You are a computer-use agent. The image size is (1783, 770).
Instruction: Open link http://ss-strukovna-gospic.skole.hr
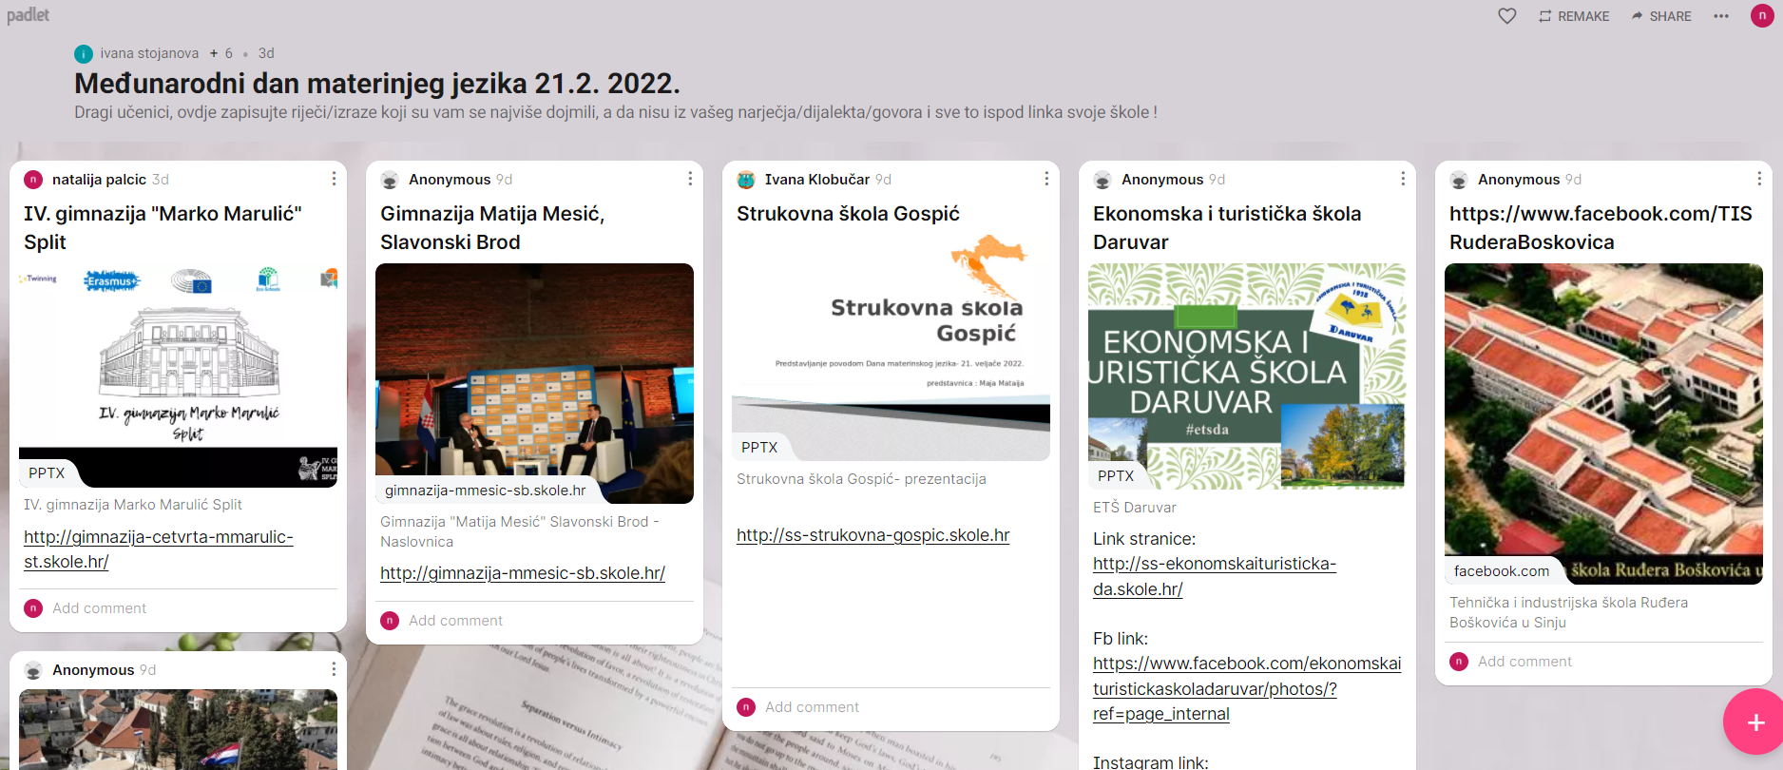click(x=872, y=535)
